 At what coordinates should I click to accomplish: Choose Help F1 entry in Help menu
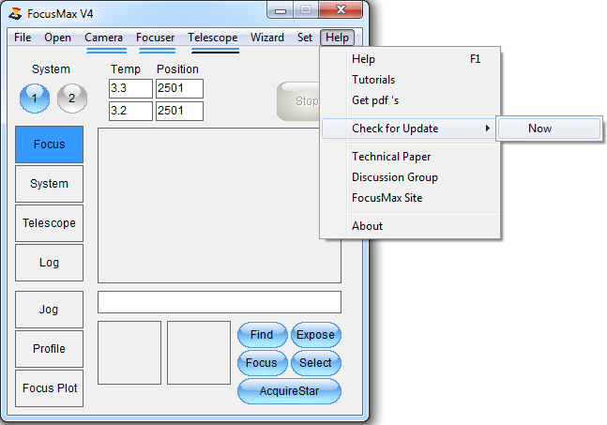click(x=411, y=59)
